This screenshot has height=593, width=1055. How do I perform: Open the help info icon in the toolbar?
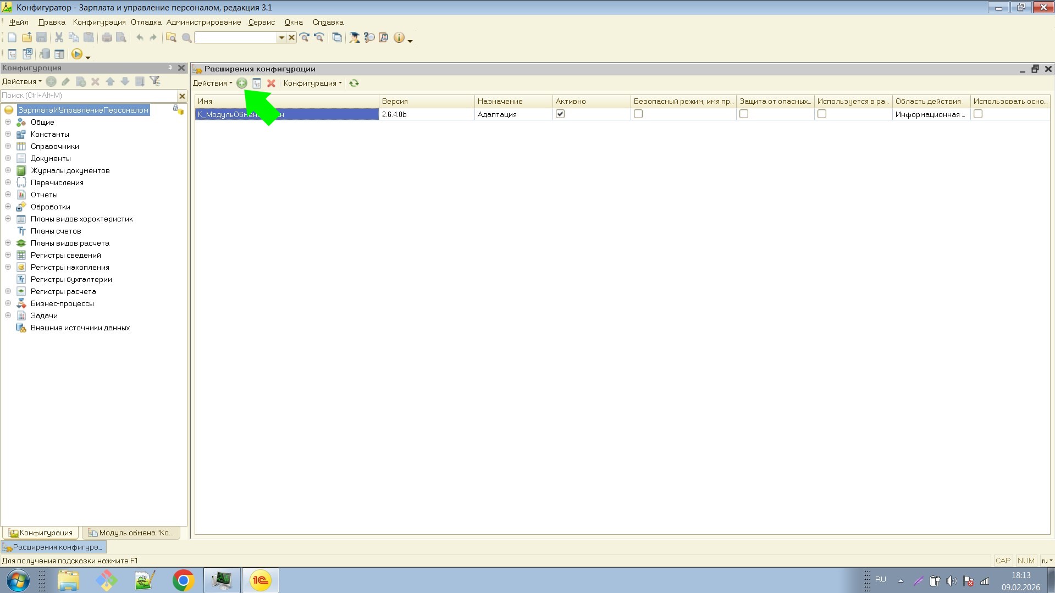point(399,37)
